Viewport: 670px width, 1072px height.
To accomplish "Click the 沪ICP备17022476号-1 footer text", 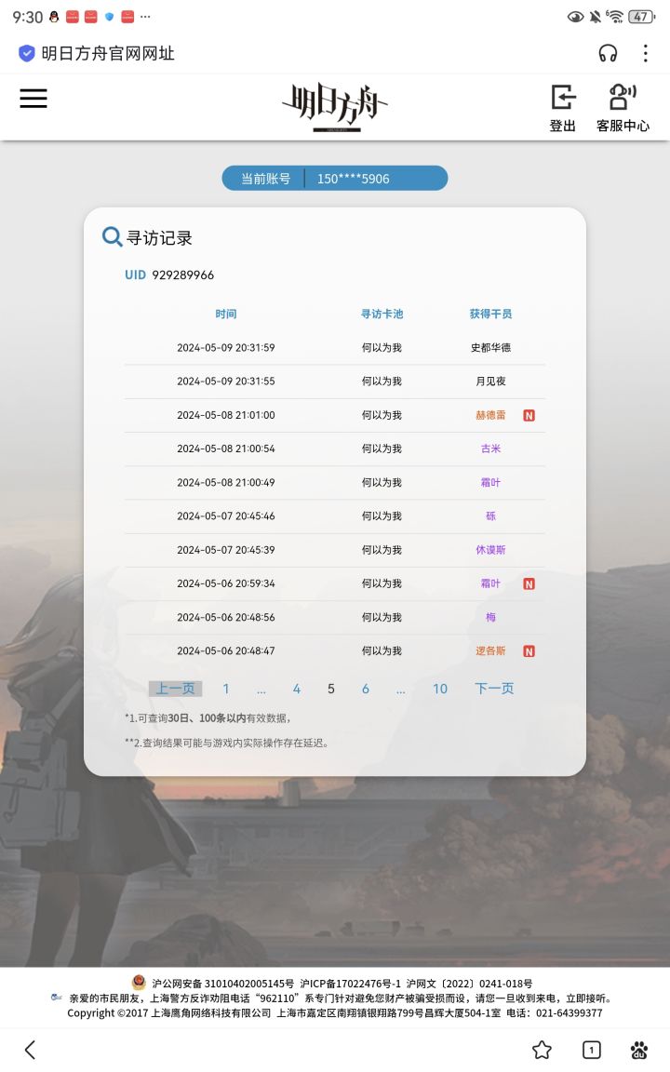I will 350,983.
